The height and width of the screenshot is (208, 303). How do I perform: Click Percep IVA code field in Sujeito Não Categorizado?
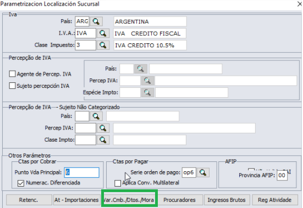click(85, 128)
